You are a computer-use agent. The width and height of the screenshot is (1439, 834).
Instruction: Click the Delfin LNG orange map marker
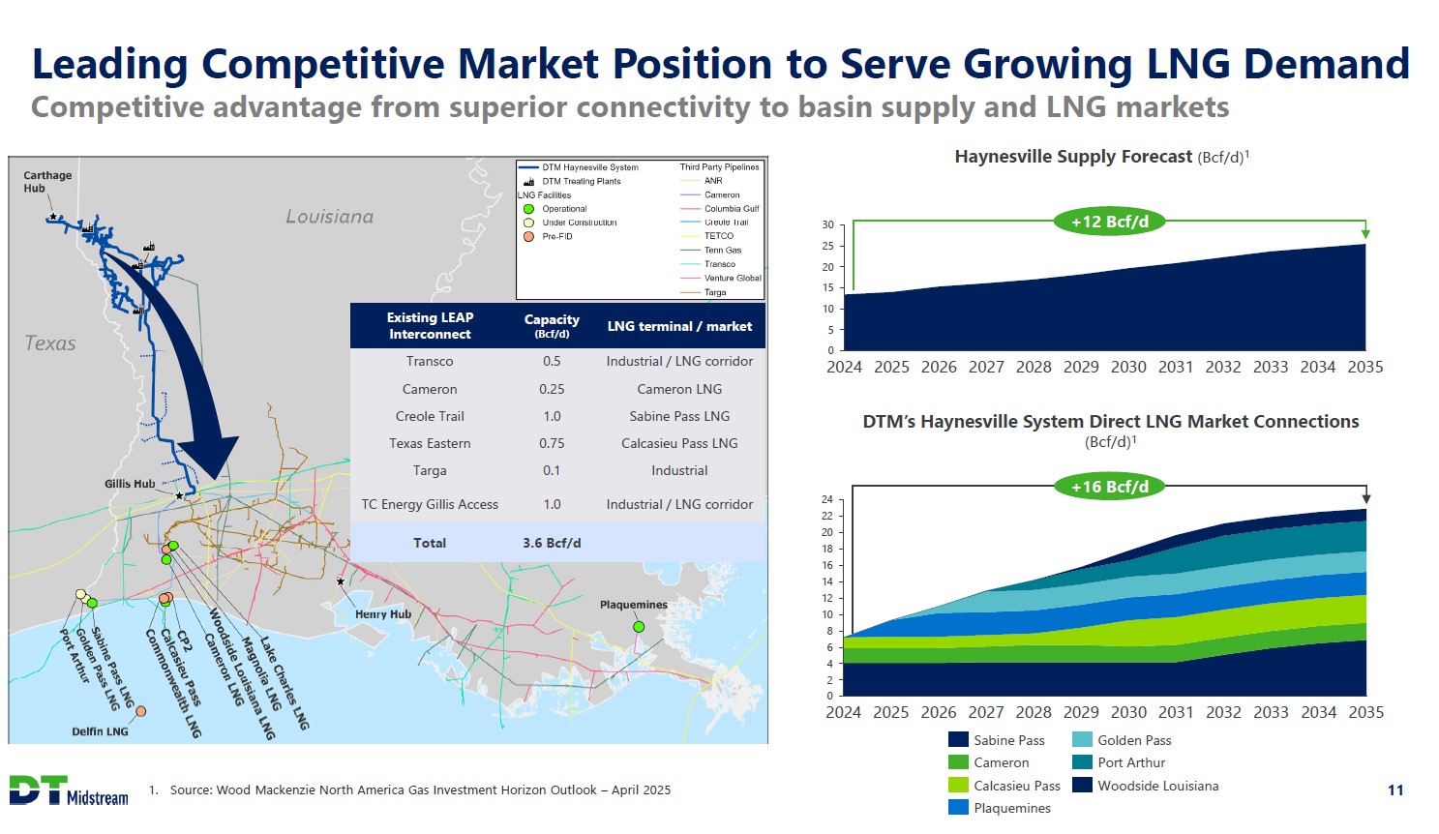click(140, 711)
